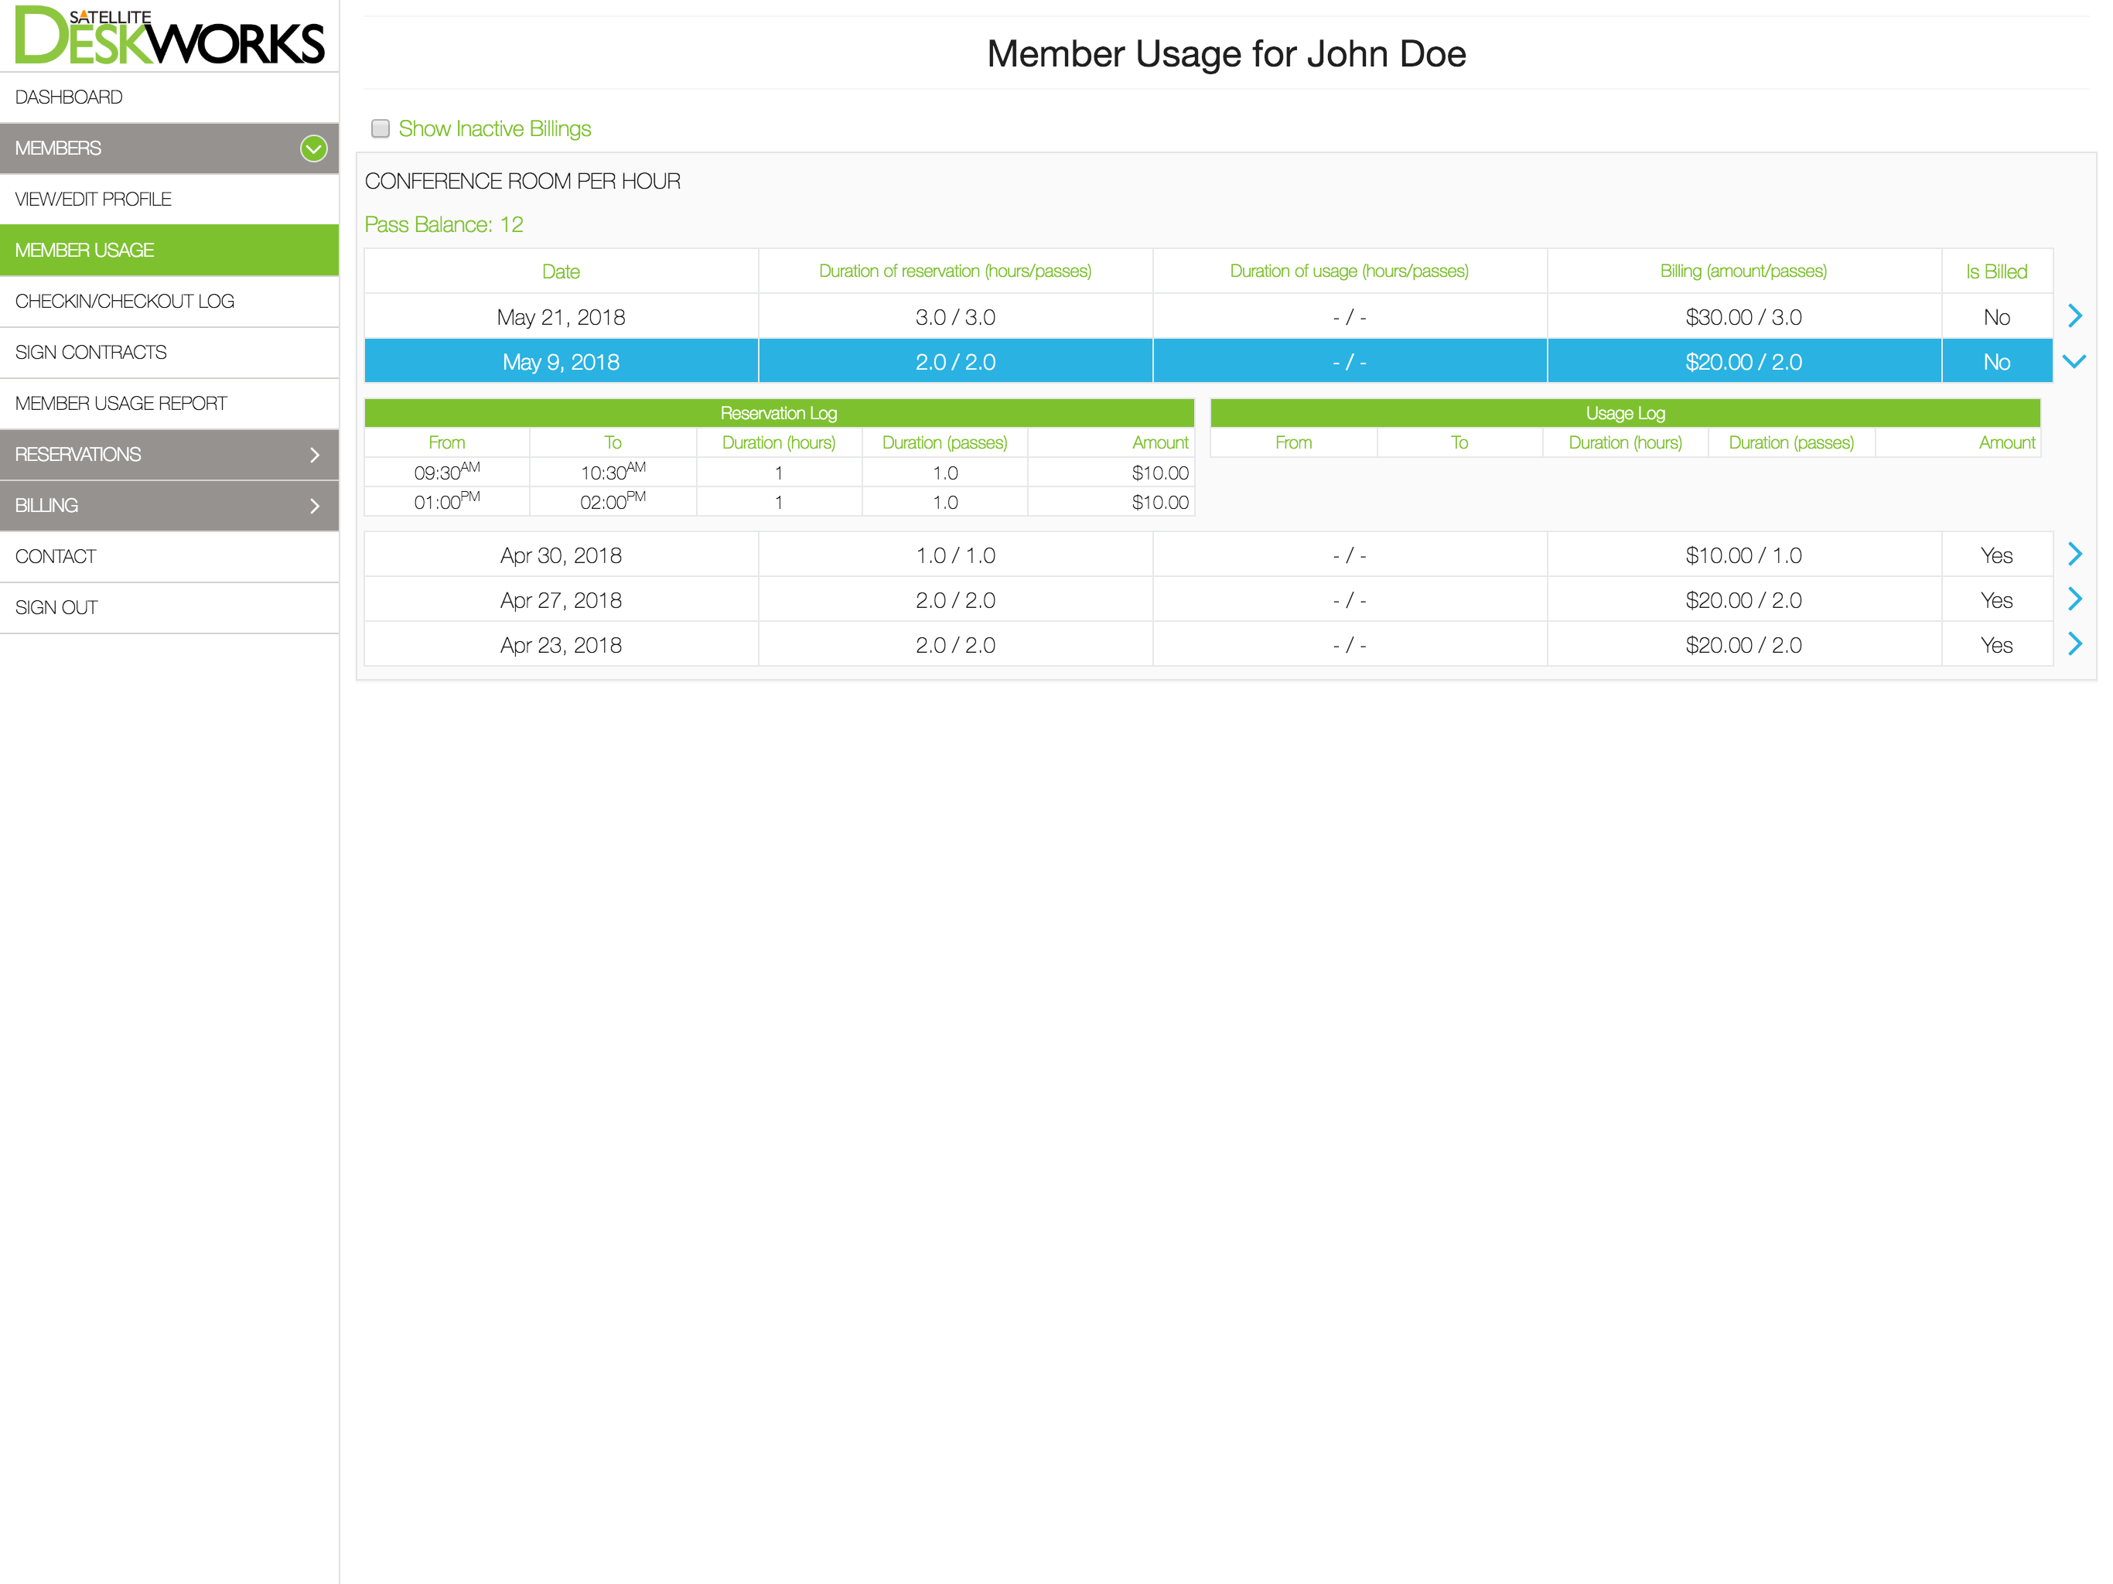Click the $30.00 / 3.0 billing cell
This screenshot has width=2113, height=1584.
click(x=1743, y=317)
